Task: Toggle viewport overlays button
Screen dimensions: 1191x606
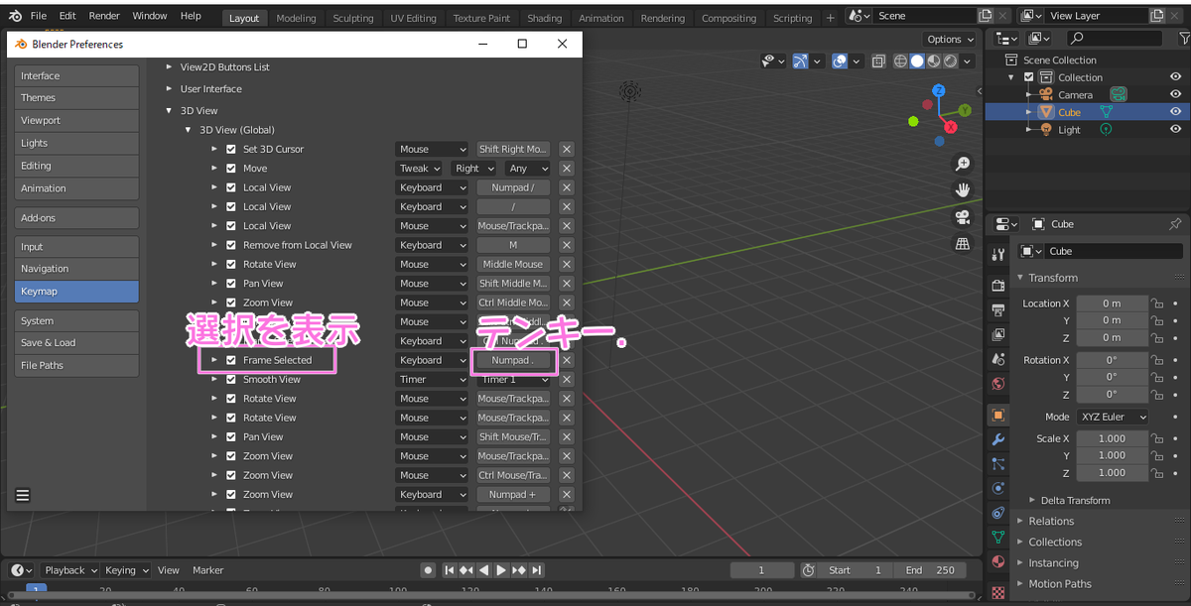Action: pos(841,61)
